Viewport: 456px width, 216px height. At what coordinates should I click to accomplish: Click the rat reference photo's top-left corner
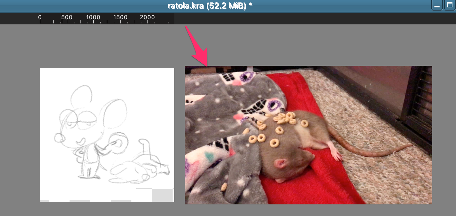coord(185,67)
